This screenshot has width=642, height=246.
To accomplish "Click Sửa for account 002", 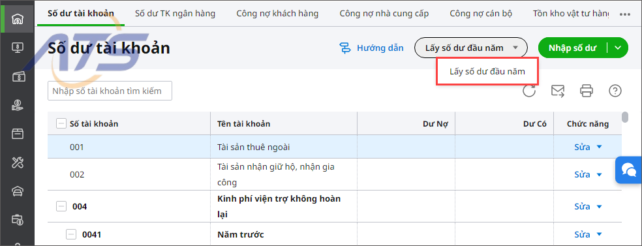I will pyautogui.click(x=582, y=175).
